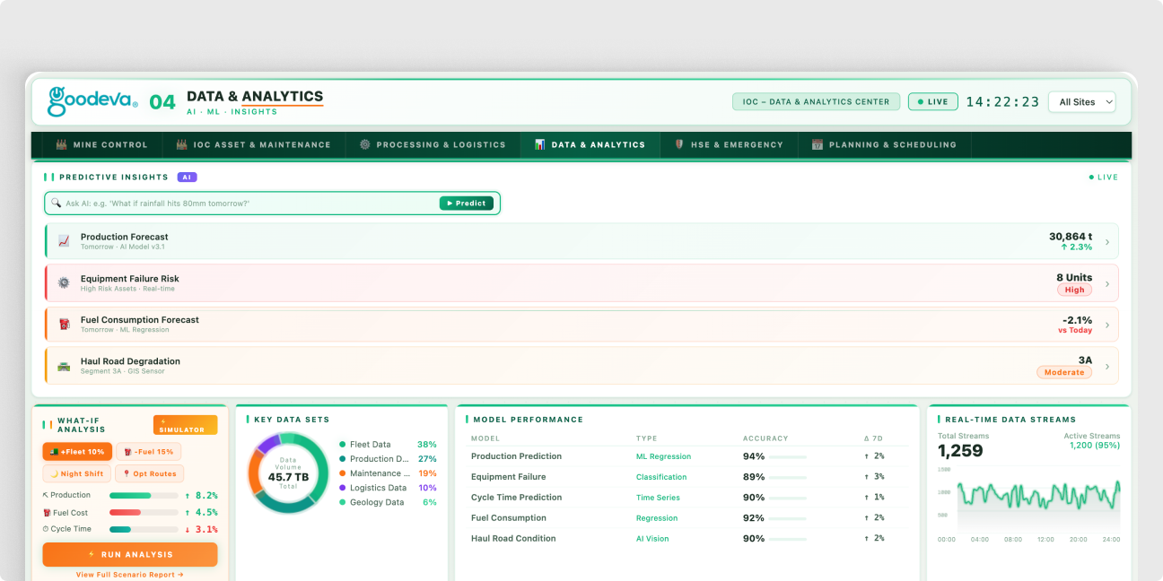
Task: Click the AI badge beside Predictive Insights
Action: click(x=187, y=178)
